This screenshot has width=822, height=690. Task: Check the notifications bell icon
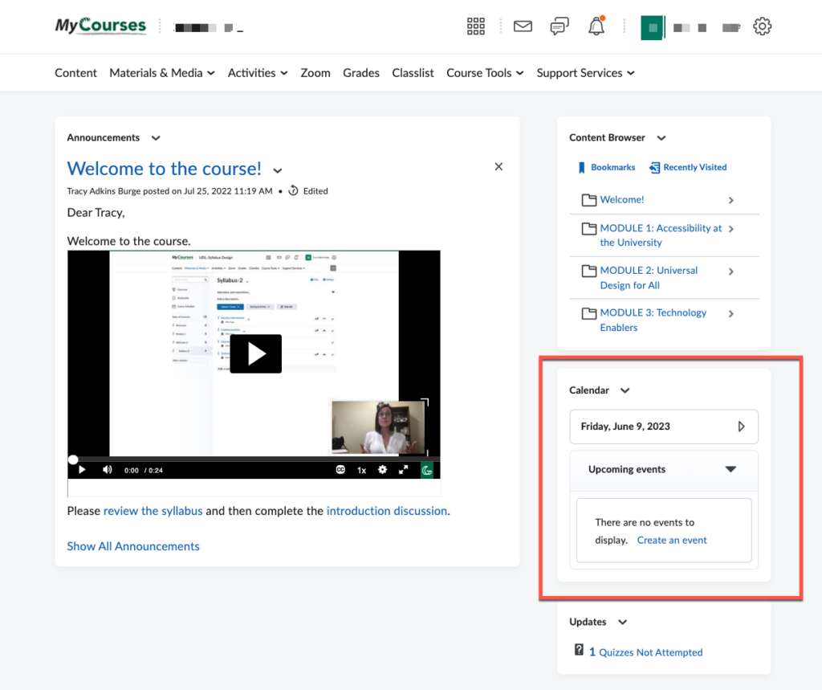click(596, 27)
